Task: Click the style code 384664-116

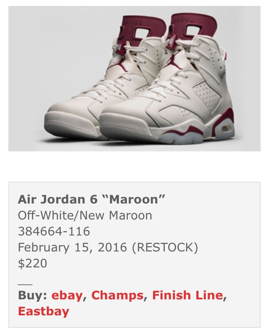Action: pos(54,231)
